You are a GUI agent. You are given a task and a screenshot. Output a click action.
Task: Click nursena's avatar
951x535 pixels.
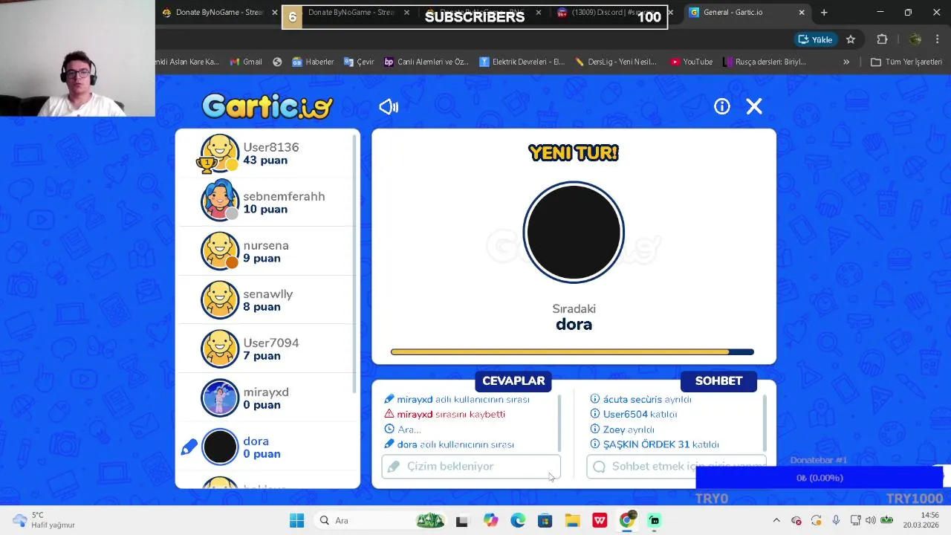(220, 250)
